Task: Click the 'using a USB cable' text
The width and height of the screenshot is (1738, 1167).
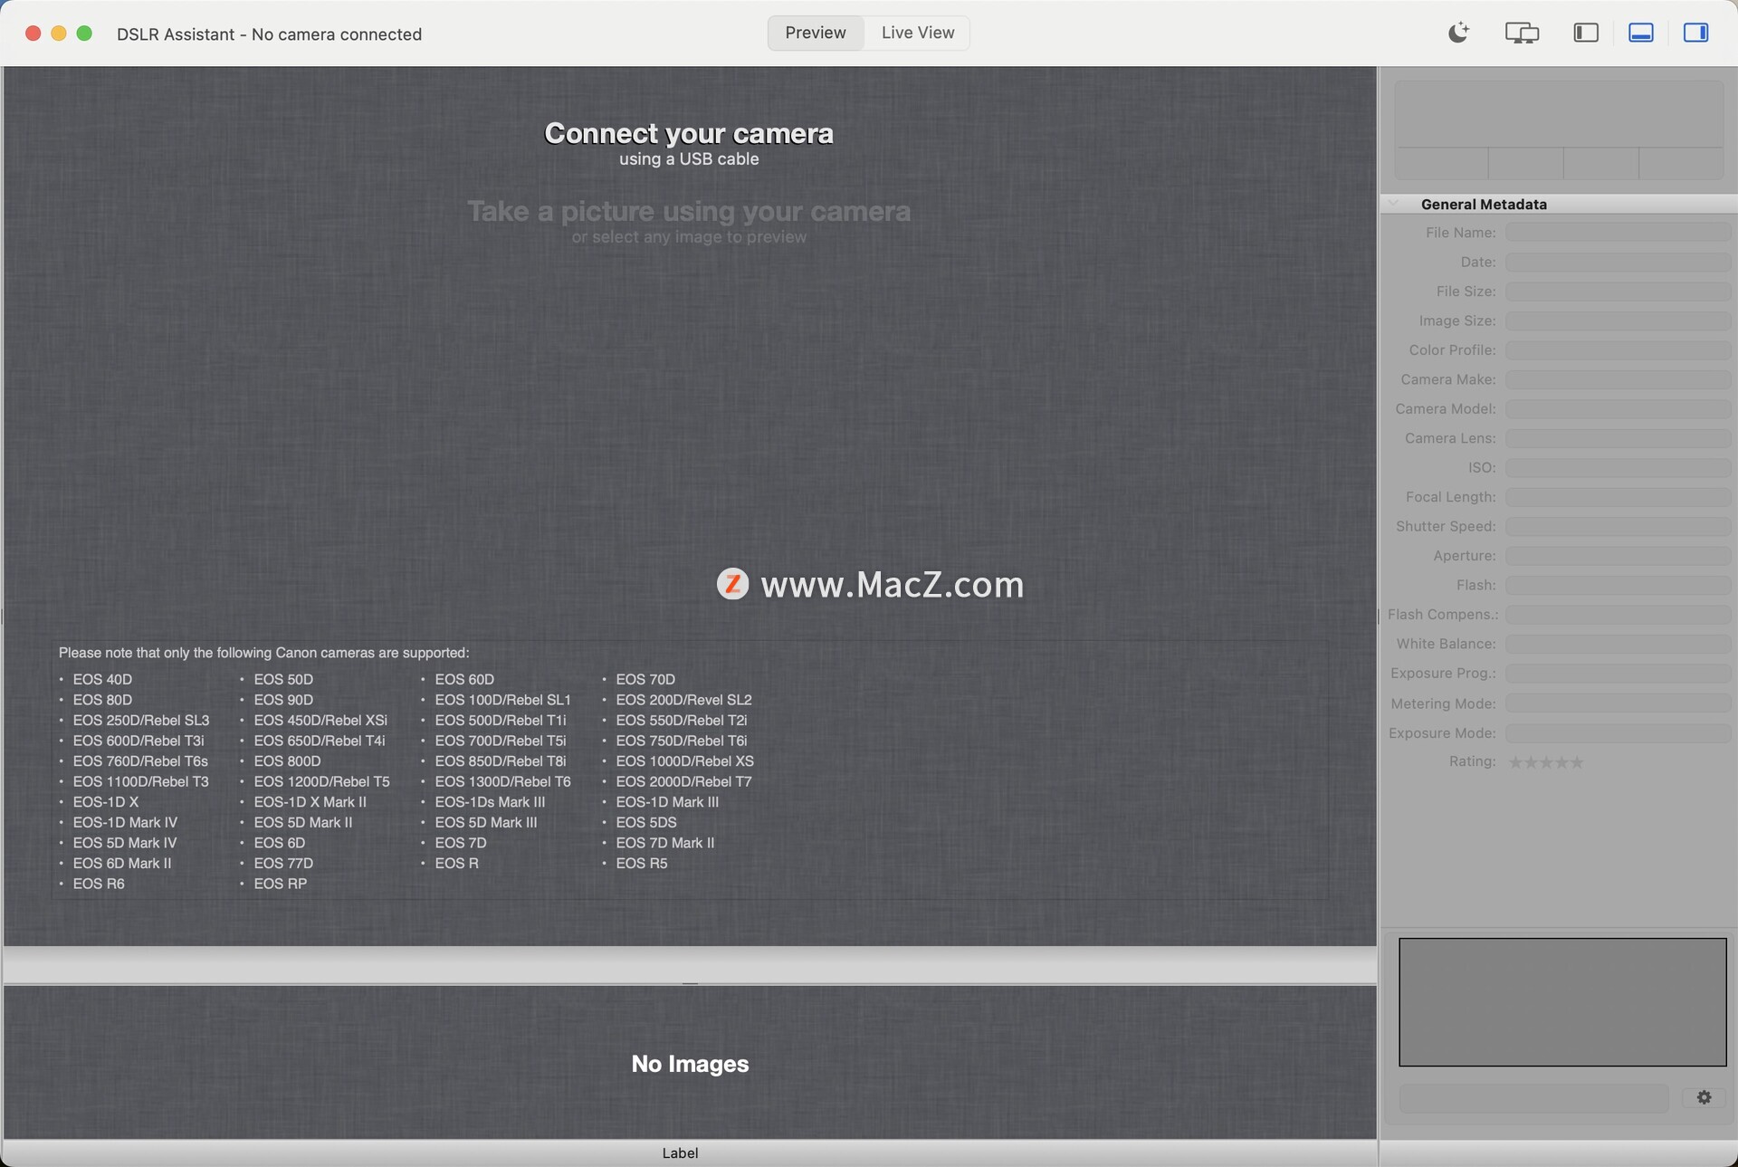Action: coord(689,159)
